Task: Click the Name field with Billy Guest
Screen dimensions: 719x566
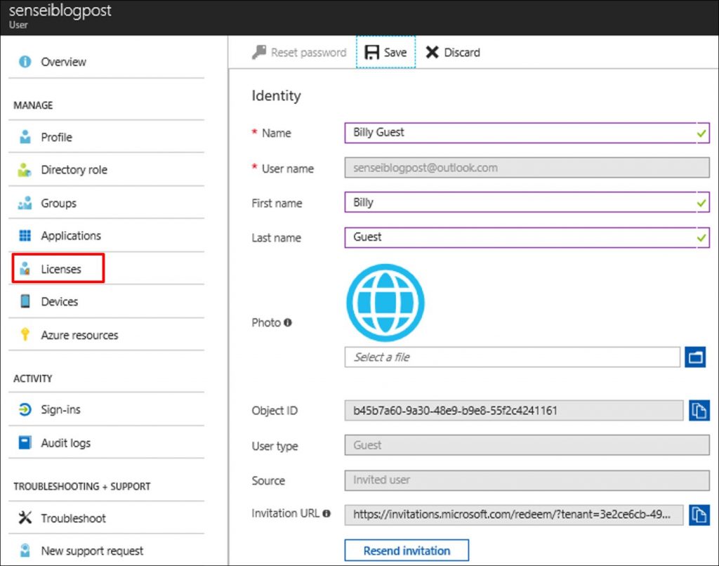Action: coord(527,133)
